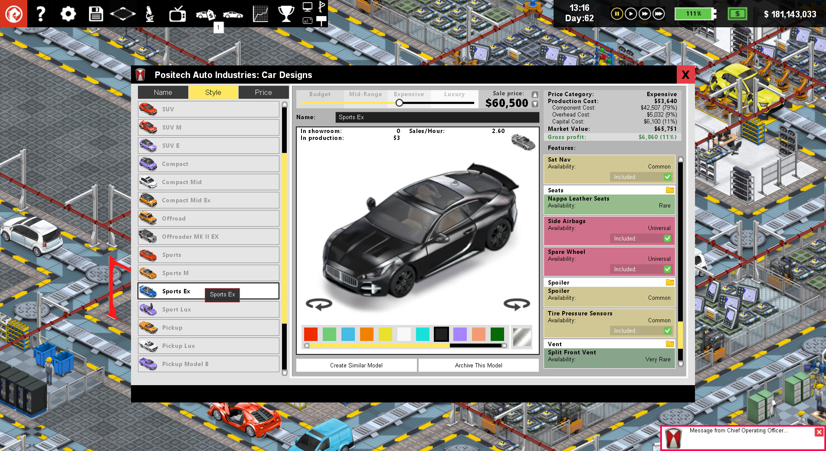Open the research microscope panel
The image size is (826, 451).
click(x=150, y=13)
